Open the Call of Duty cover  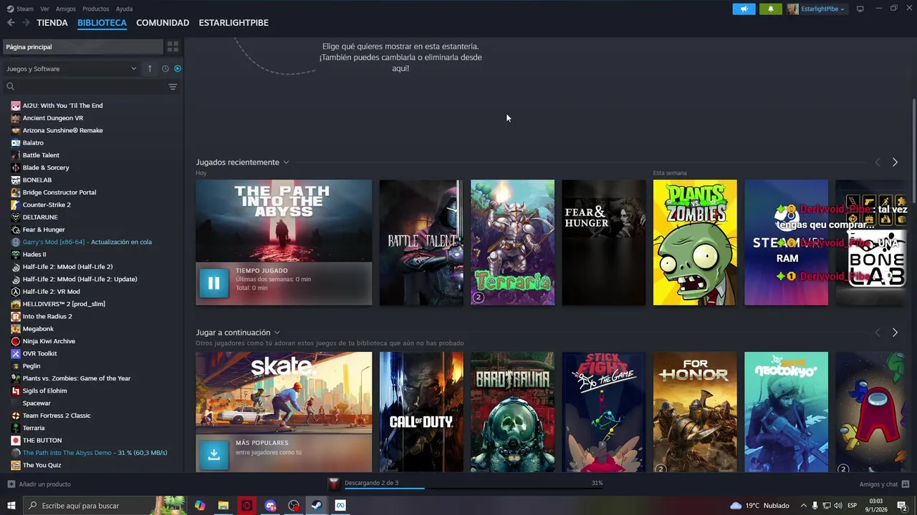421,412
